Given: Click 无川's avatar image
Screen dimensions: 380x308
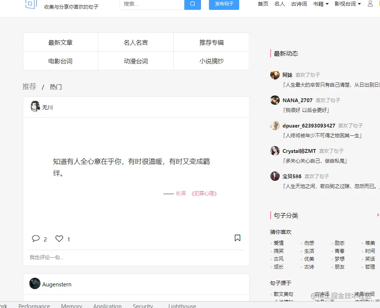Looking at the screenshot, I should coord(35,106).
